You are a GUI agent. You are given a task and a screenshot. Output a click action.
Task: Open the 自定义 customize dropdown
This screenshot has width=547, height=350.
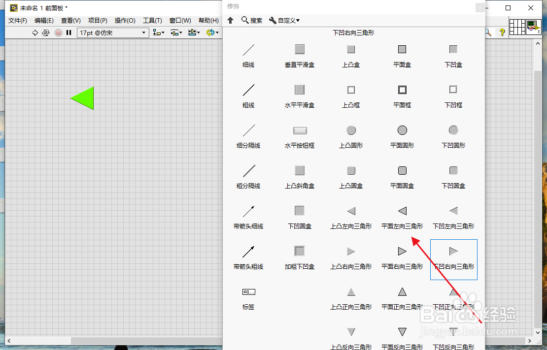284,20
